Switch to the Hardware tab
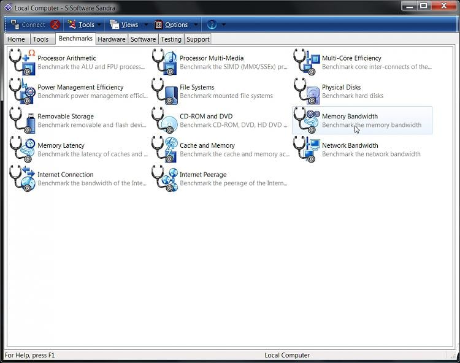 (x=112, y=39)
